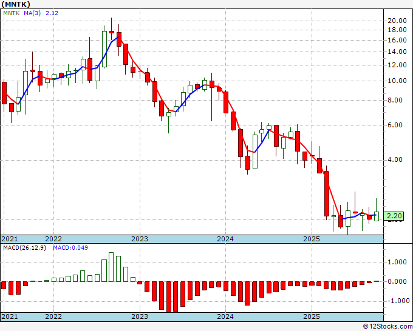
Task: Click the 16.00 price axis label
Action: click(x=397, y=40)
